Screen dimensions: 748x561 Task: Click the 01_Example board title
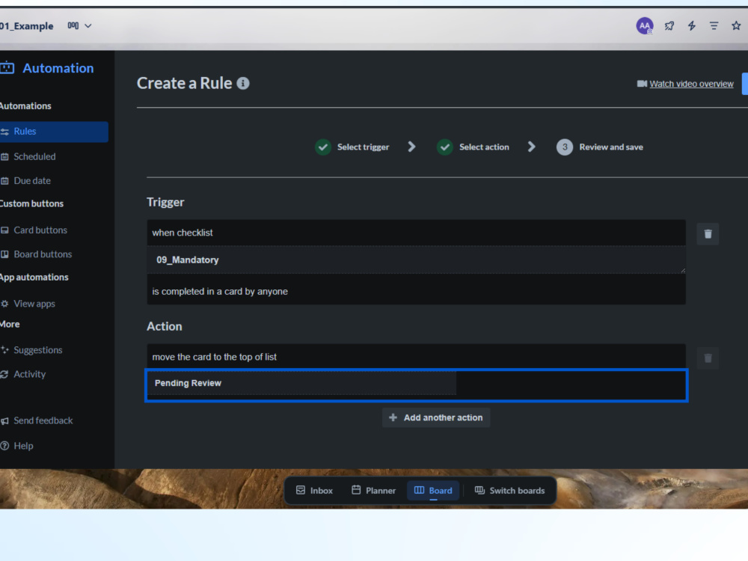(27, 25)
